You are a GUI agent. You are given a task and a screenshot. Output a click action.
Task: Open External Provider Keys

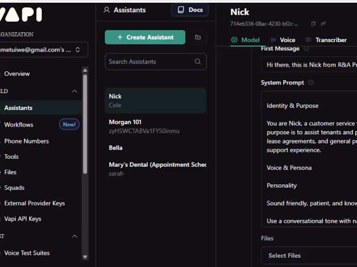pos(34,203)
